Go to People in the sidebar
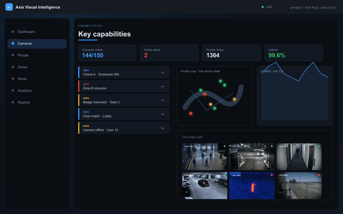This screenshot has width=343, height=214. [x=37, y=55]
